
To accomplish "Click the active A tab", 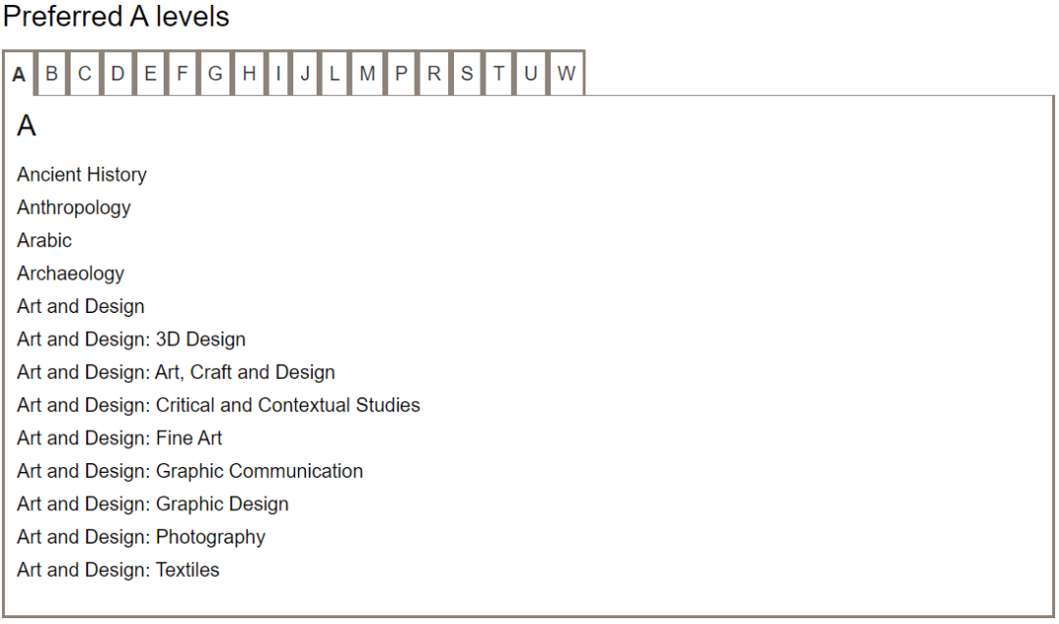I will click(x=19, y=75).
